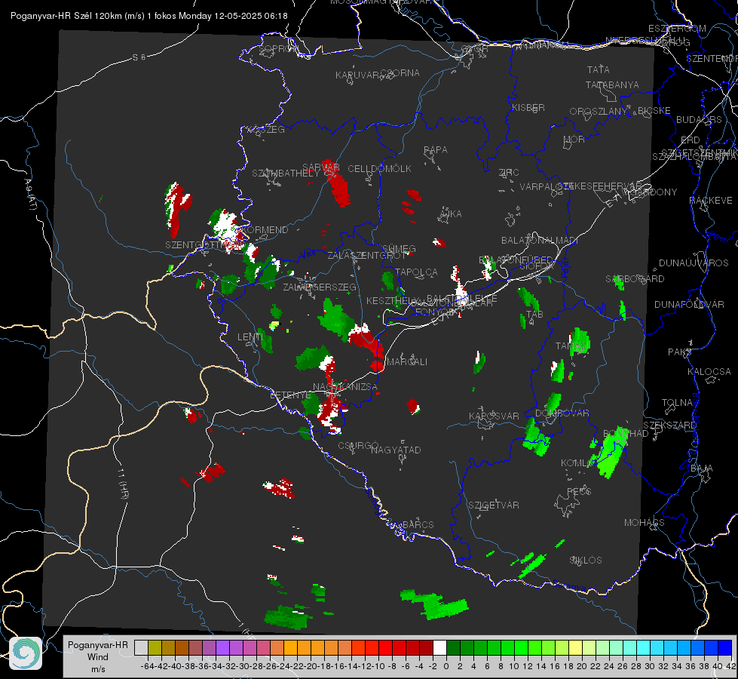738x679 pixels.
Task: Select the LENTI town label
Action: point(250,337)
